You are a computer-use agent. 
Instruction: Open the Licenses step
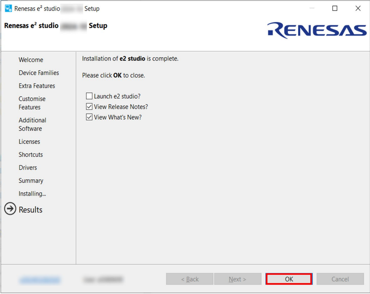click(29, 142)
